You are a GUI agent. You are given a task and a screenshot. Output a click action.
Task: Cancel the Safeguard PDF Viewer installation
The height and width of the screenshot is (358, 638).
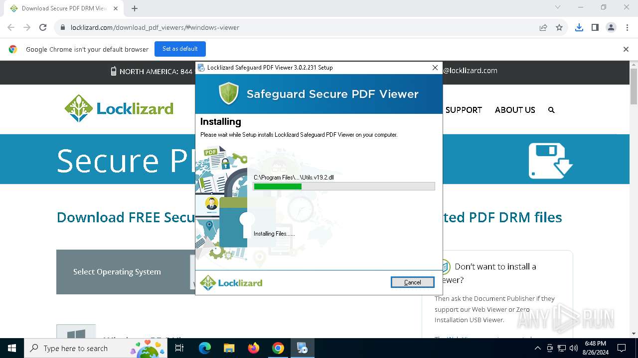412,282
